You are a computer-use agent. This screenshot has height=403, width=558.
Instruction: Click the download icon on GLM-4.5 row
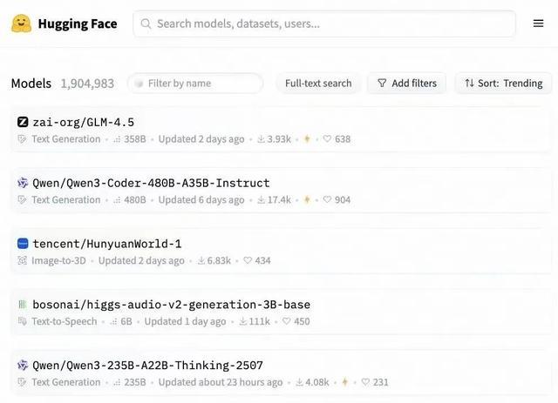coord(261,139)
